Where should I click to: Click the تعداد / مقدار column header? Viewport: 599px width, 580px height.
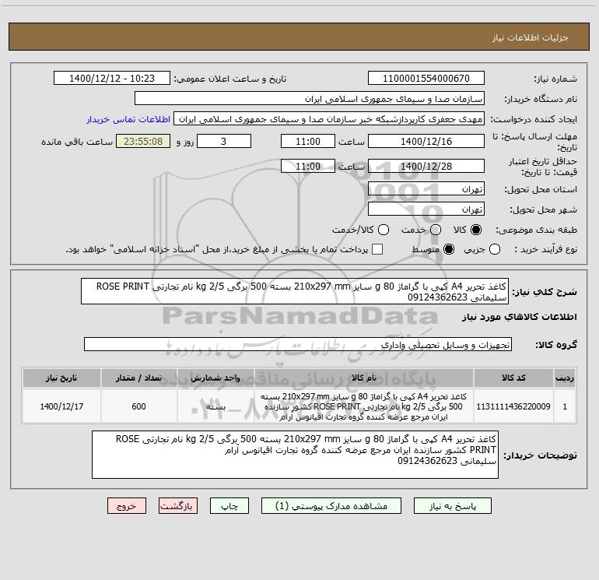(138, 378)
